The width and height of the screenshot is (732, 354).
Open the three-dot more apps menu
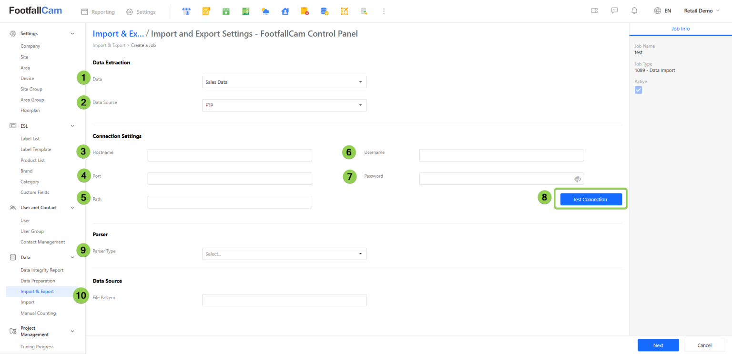tap(384, 11)
